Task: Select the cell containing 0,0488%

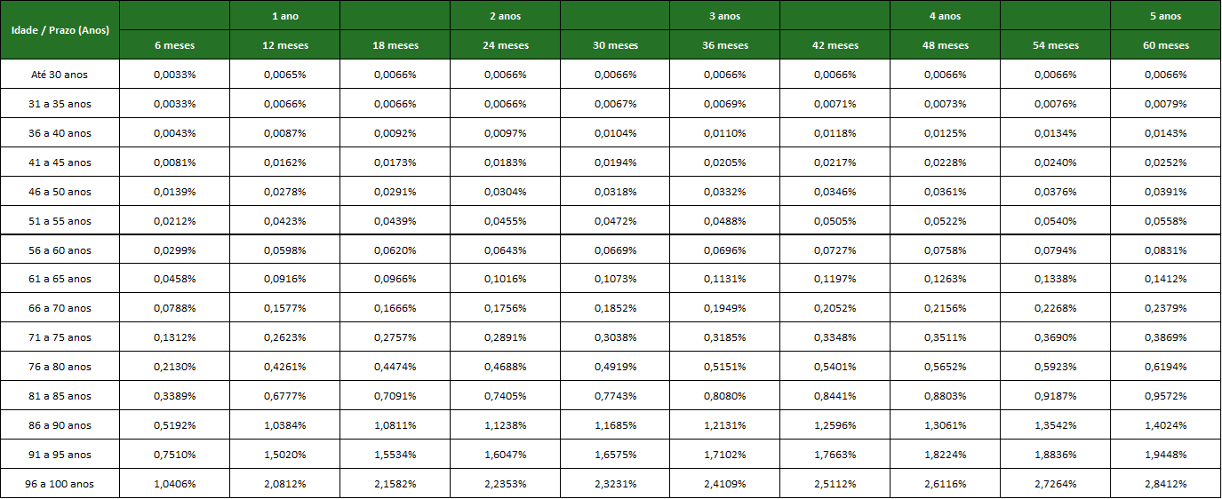Action: [724, 221]
